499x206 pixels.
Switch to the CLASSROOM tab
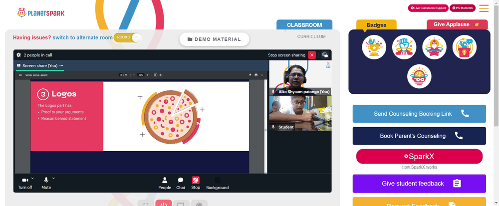point(304,25)
